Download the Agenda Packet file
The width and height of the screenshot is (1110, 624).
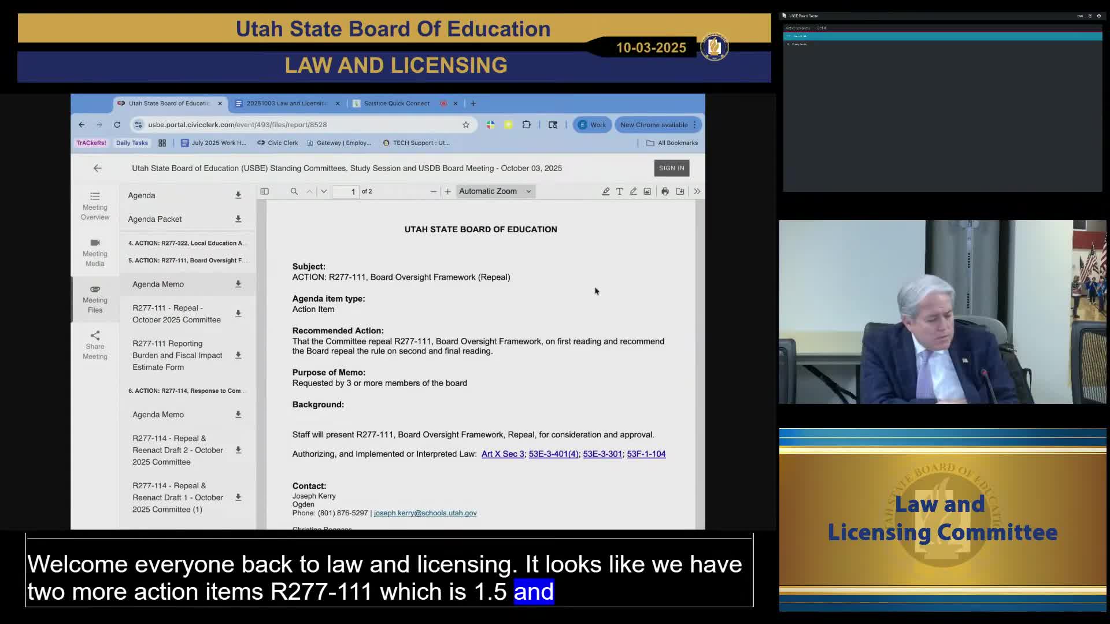238,219
